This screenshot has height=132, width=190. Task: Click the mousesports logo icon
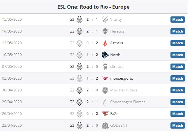coord(105,78)
